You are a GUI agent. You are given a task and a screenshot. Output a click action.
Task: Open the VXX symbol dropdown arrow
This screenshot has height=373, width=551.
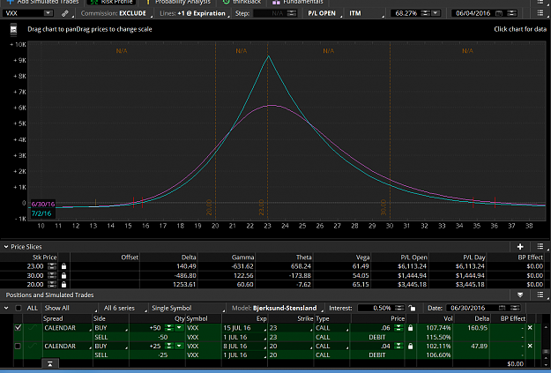(48, 13)
